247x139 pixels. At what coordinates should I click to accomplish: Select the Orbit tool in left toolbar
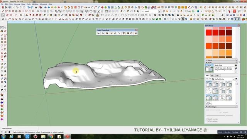[2, 75]
